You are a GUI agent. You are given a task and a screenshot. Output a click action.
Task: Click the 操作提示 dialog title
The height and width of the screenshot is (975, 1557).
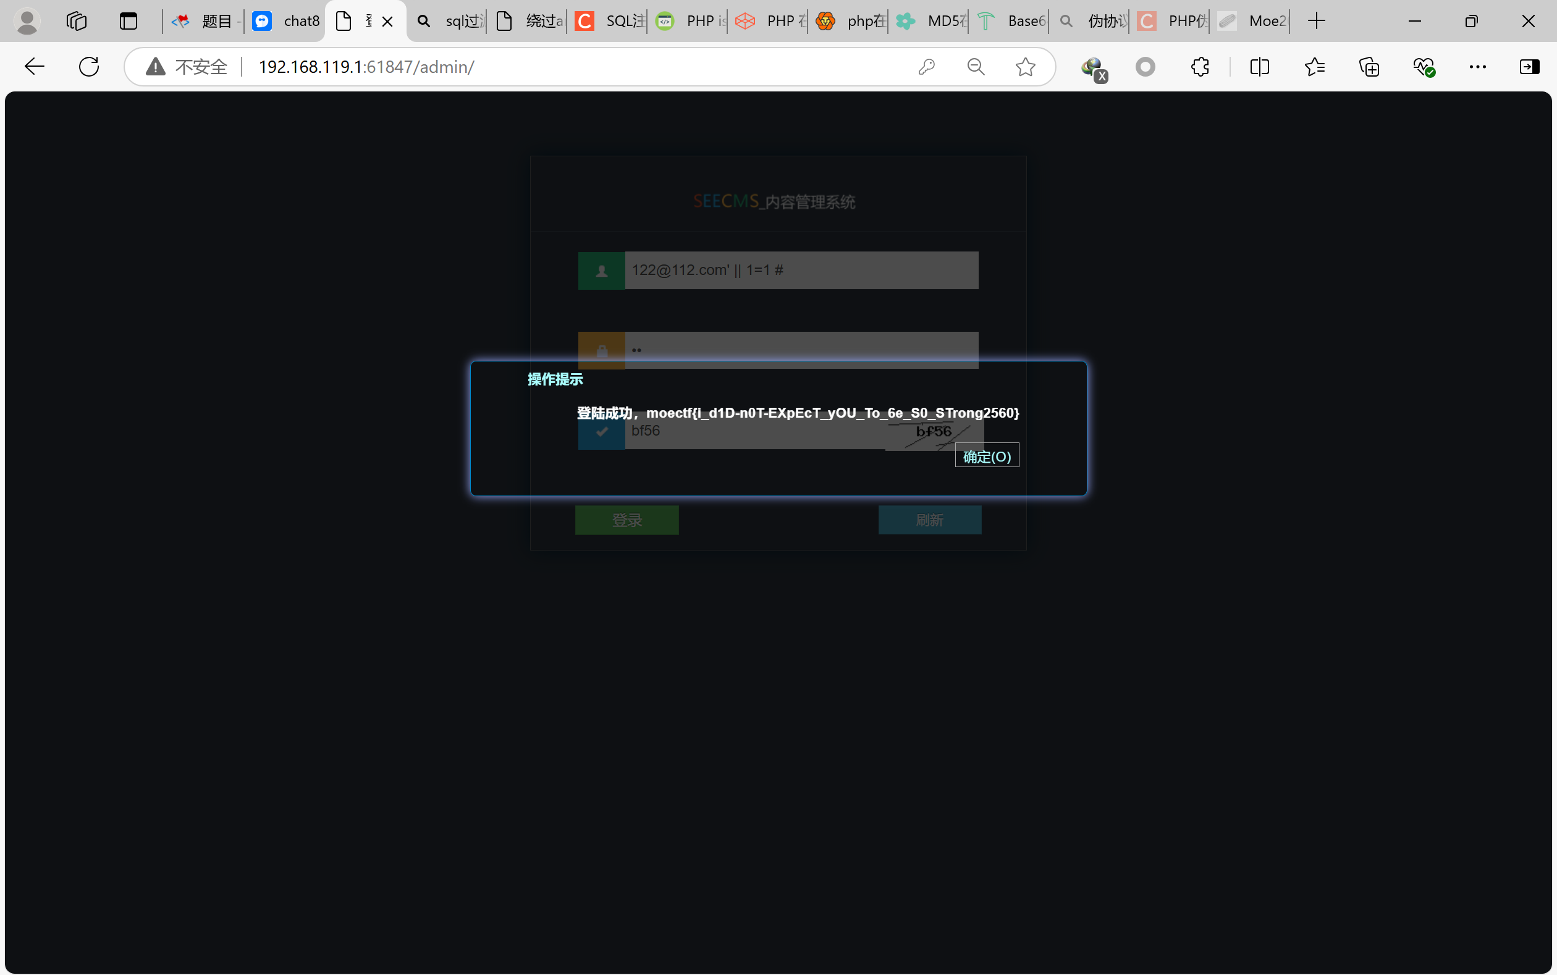555,379
